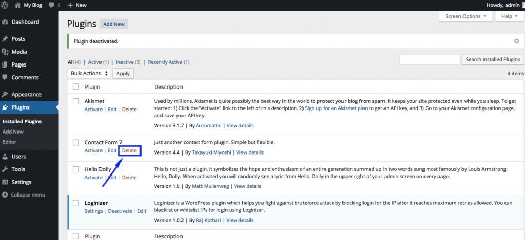525x240 pixels.
Task: Click the Posts pin icon
Action: pos(5,39)
